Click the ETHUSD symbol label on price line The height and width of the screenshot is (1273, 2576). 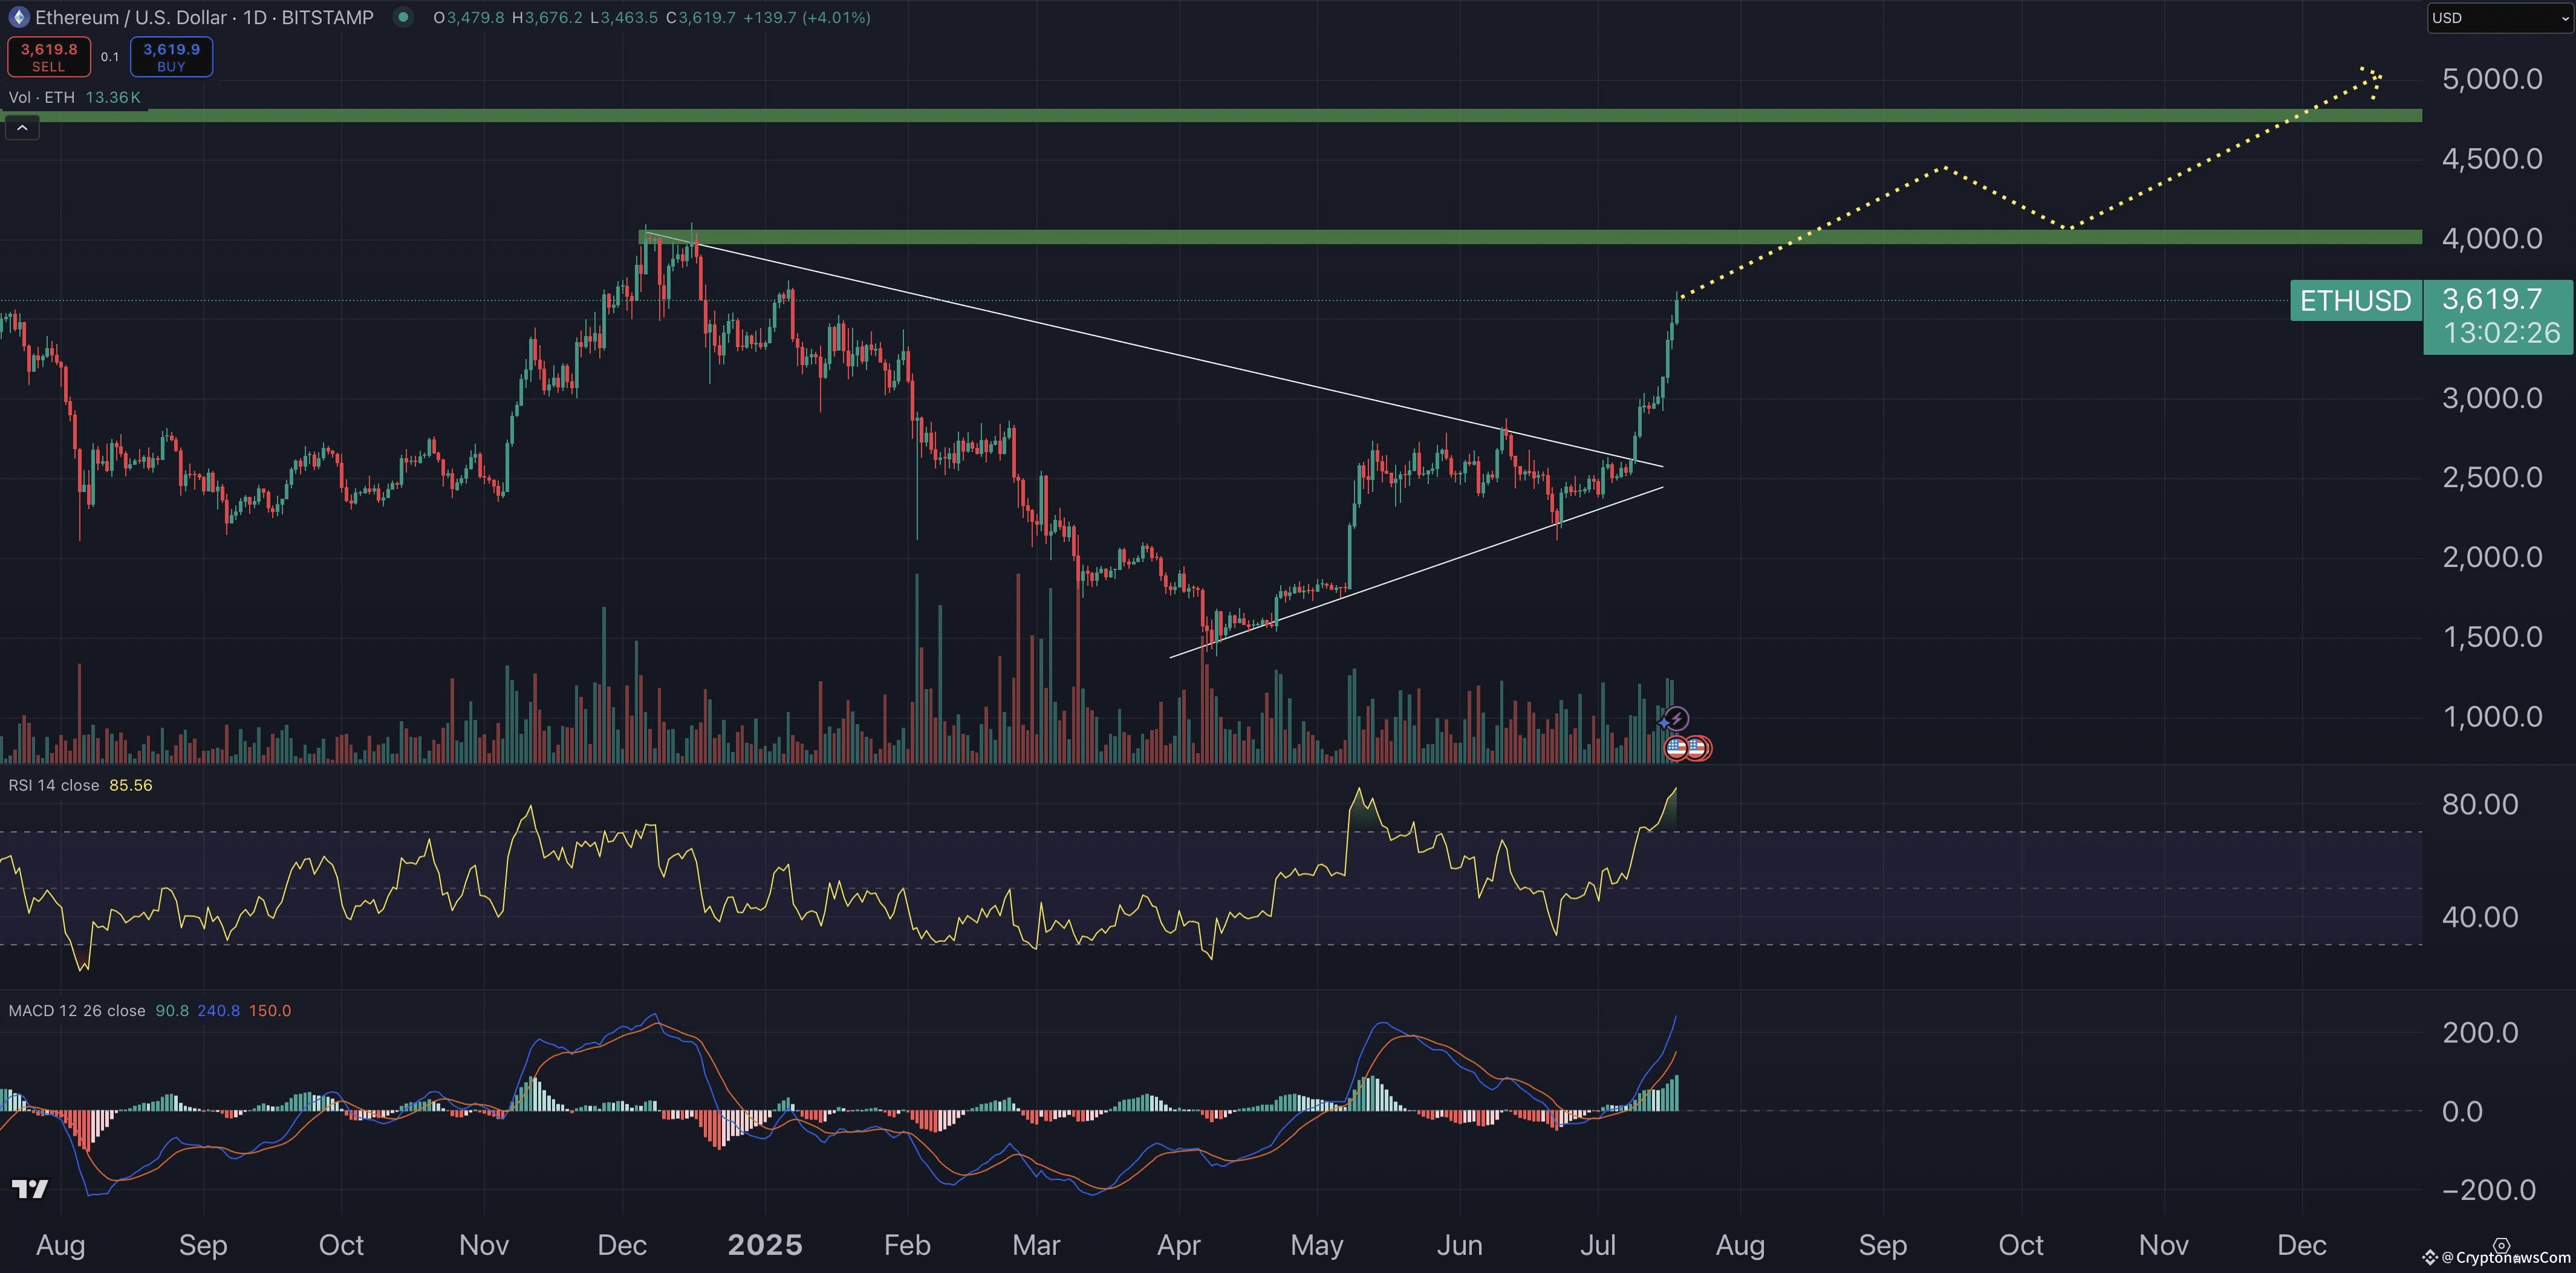pos(2355,300)
